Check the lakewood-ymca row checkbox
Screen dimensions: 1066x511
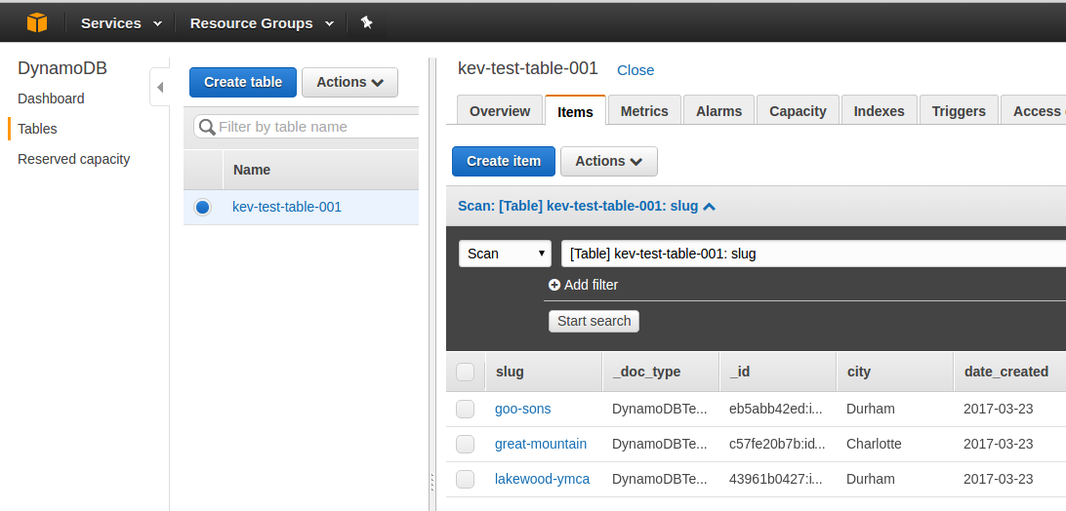[x=465, y=479]
